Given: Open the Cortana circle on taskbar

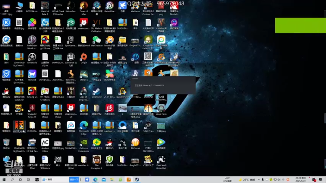Looking at the screenshot, I should (20, 180).
